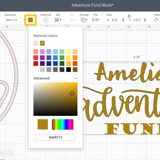Click the width input field showing 6.25
The image size is (160, 160).
pyautogui.click(x=116, y=20)
